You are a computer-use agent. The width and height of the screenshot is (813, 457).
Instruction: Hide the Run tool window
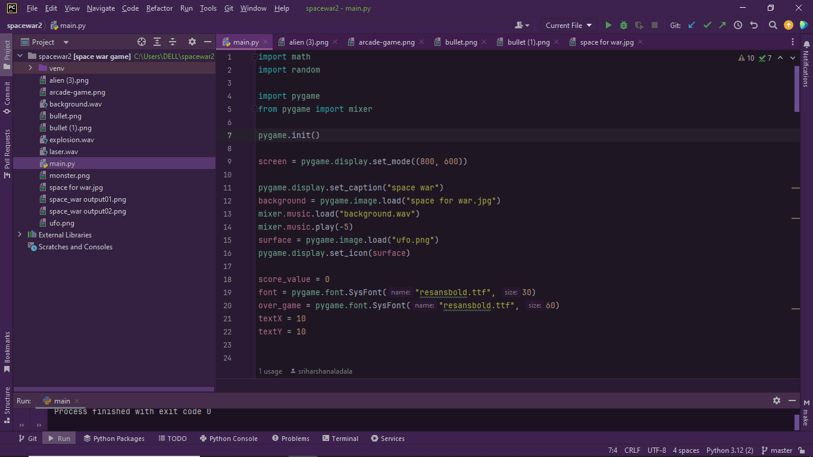pos(792,400)
